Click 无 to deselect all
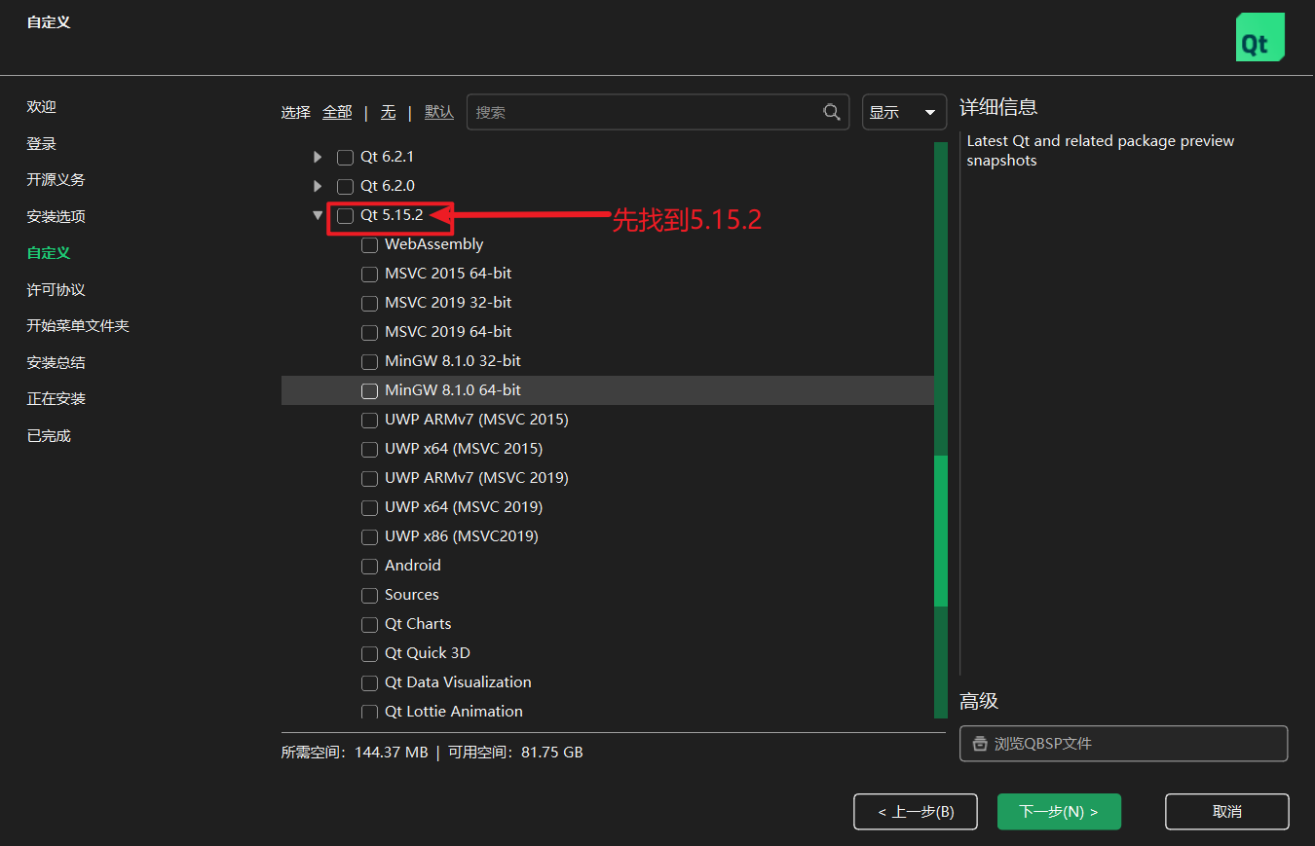The height and width of the screenshot is (846, 1315). [388, 112]
